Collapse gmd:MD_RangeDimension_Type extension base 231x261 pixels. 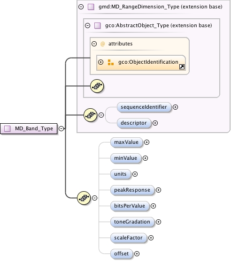tap(81, 7)
